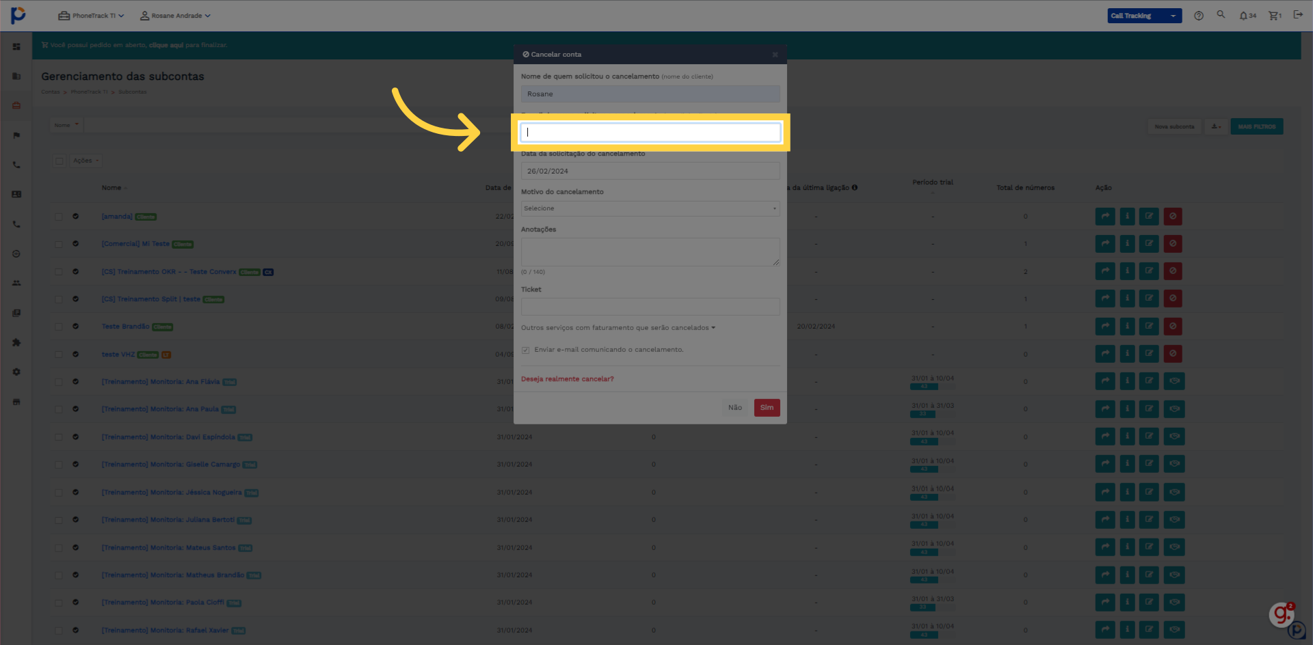This screenshot has width=1313, height=645.
Task: Click the empty text field below Rosane field
Action: [x=650, y=133]
